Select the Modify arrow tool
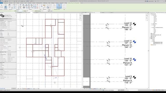Image resolution: width=166 pixels, height=93 pixels. [x=2, y=5]
